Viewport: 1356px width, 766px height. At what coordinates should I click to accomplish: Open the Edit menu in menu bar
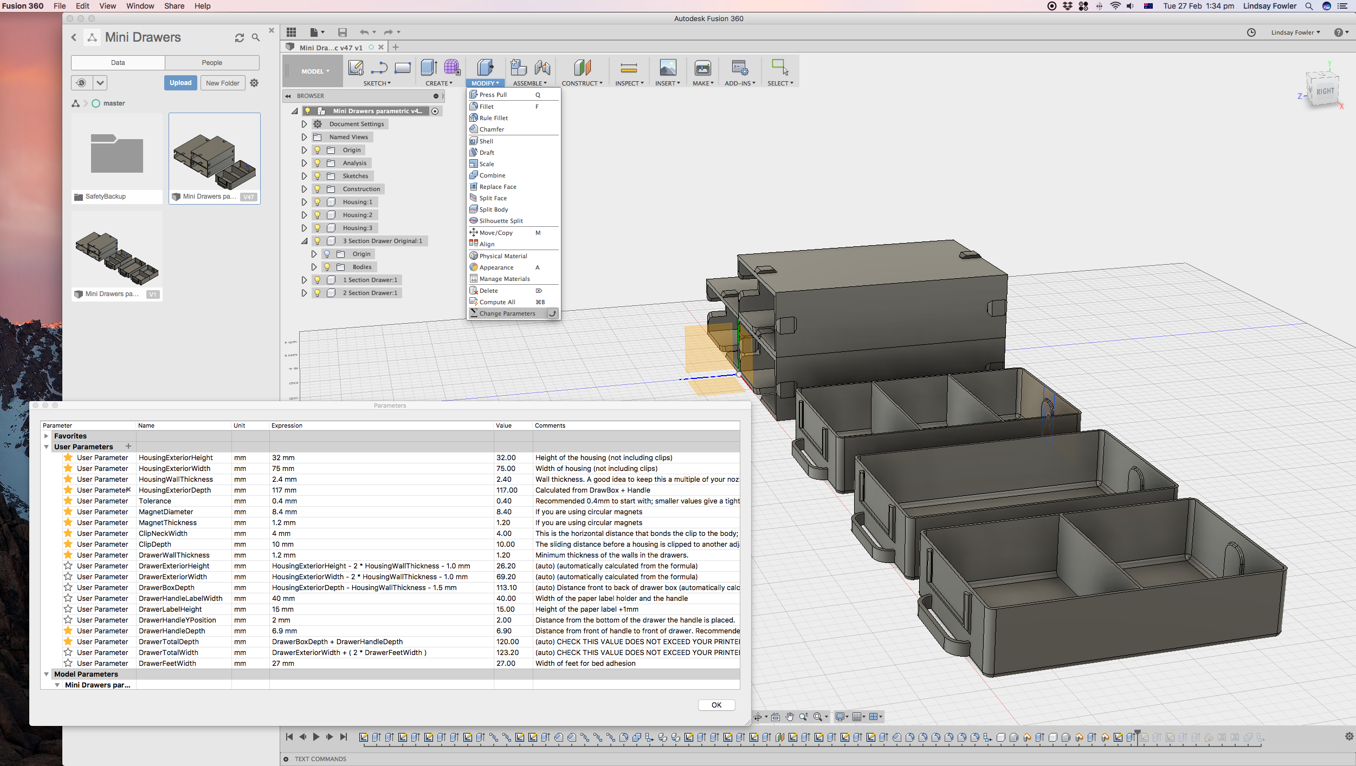[82, 6]
